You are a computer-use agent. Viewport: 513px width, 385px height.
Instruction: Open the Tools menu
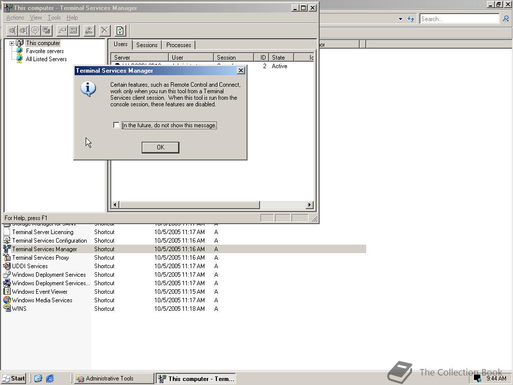pos(54,18)
